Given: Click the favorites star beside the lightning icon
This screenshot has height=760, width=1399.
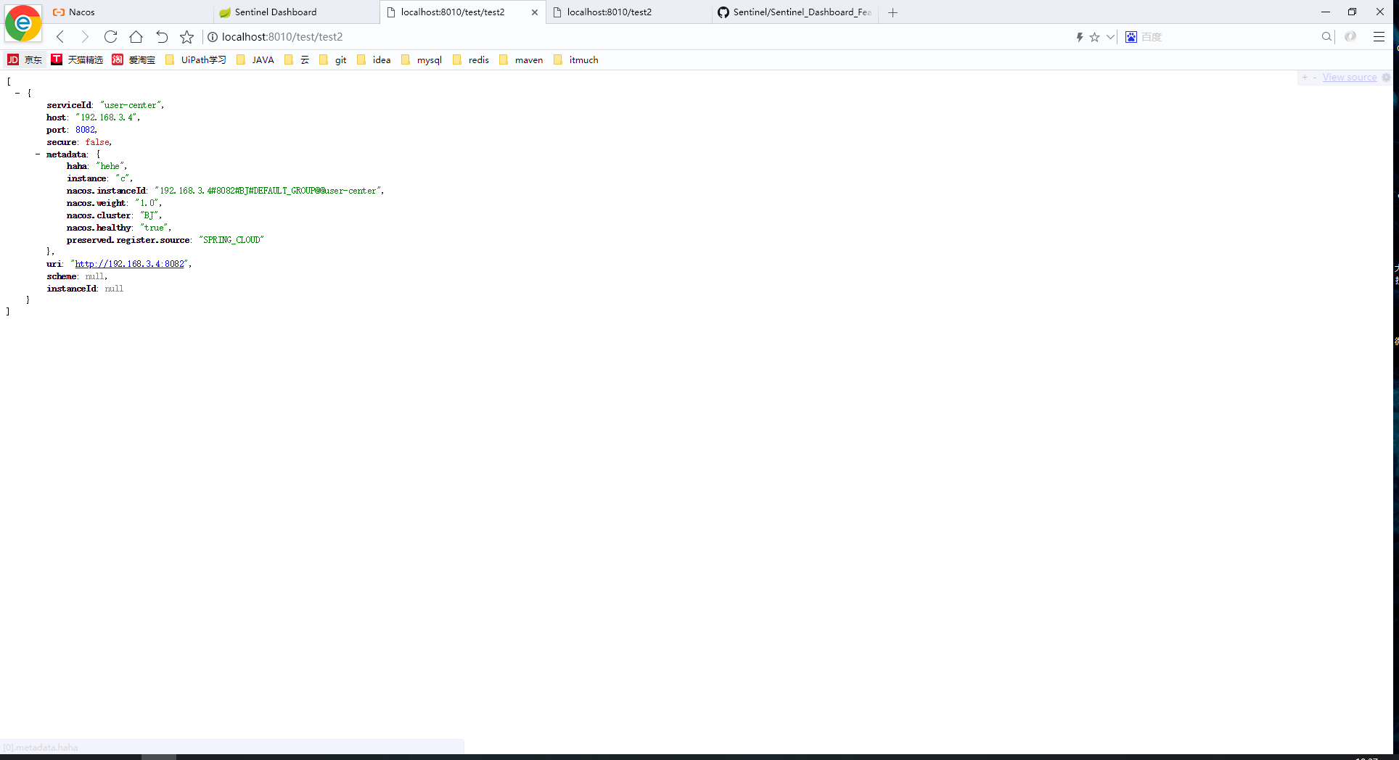Looking at the screenshot, I should point(1095,37).
